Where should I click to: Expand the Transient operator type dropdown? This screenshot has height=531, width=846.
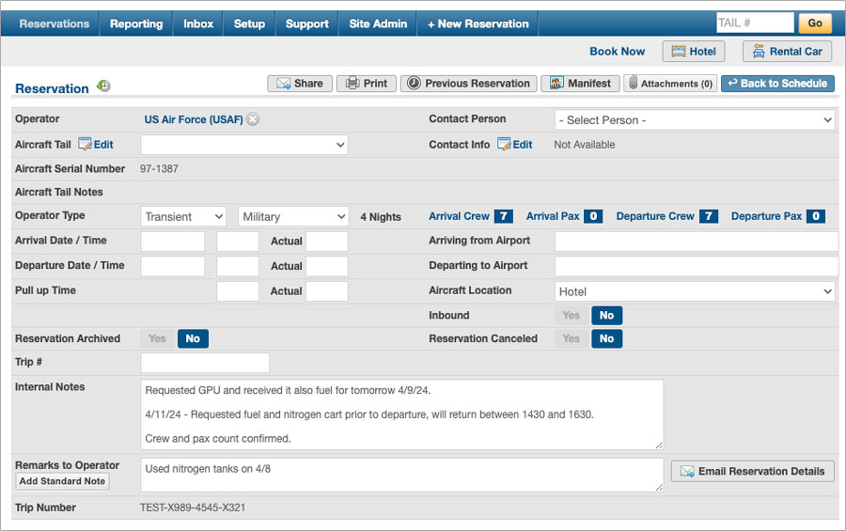183,216
